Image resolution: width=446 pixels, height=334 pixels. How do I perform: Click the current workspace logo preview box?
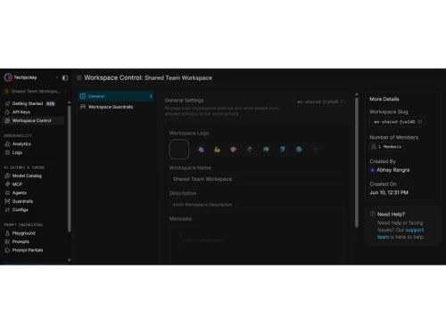click(179, 150)
